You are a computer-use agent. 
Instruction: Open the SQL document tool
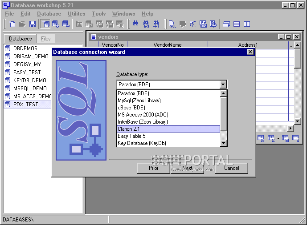point(172,24)
